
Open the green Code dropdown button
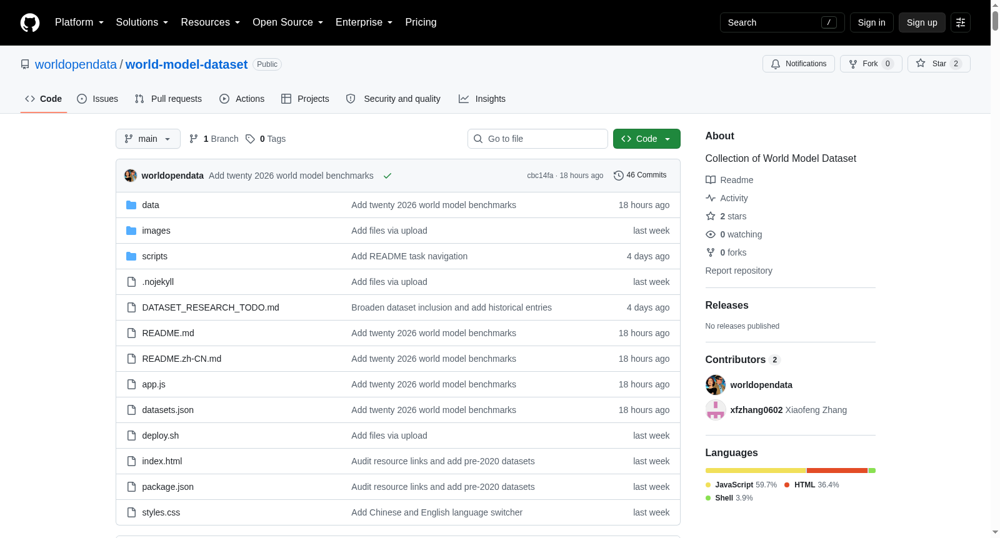(x=647, y=139)
